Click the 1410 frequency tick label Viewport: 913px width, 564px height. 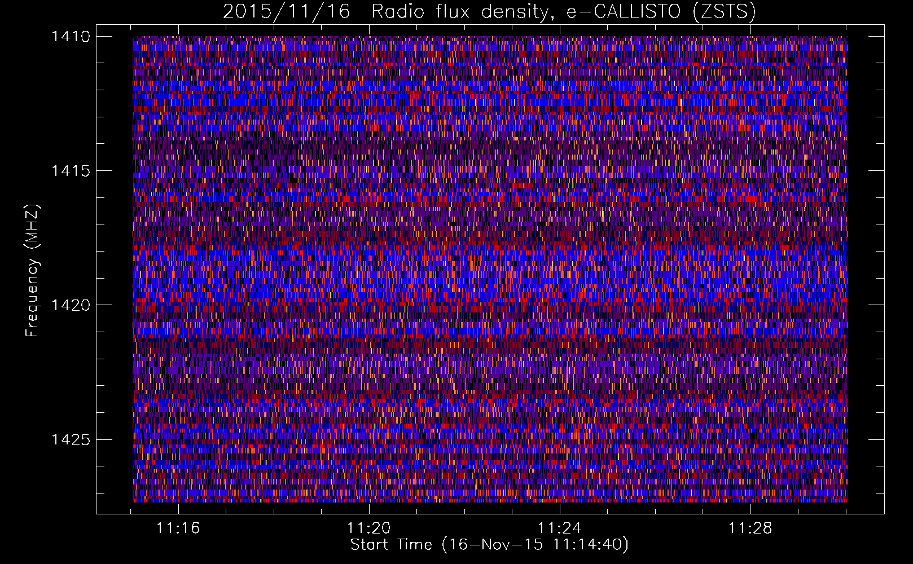click(x=71, y=37)
